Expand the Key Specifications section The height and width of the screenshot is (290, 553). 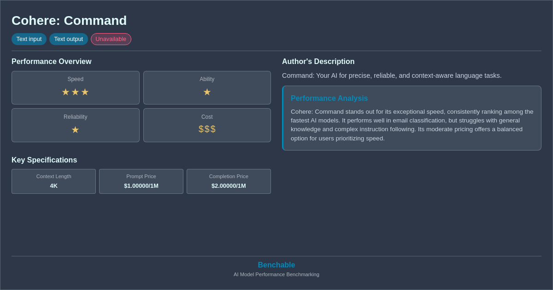[44, 160]
